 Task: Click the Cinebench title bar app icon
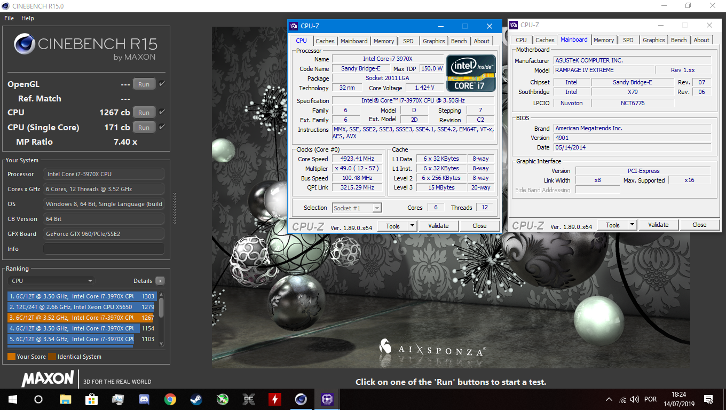[x=6, y=5]
